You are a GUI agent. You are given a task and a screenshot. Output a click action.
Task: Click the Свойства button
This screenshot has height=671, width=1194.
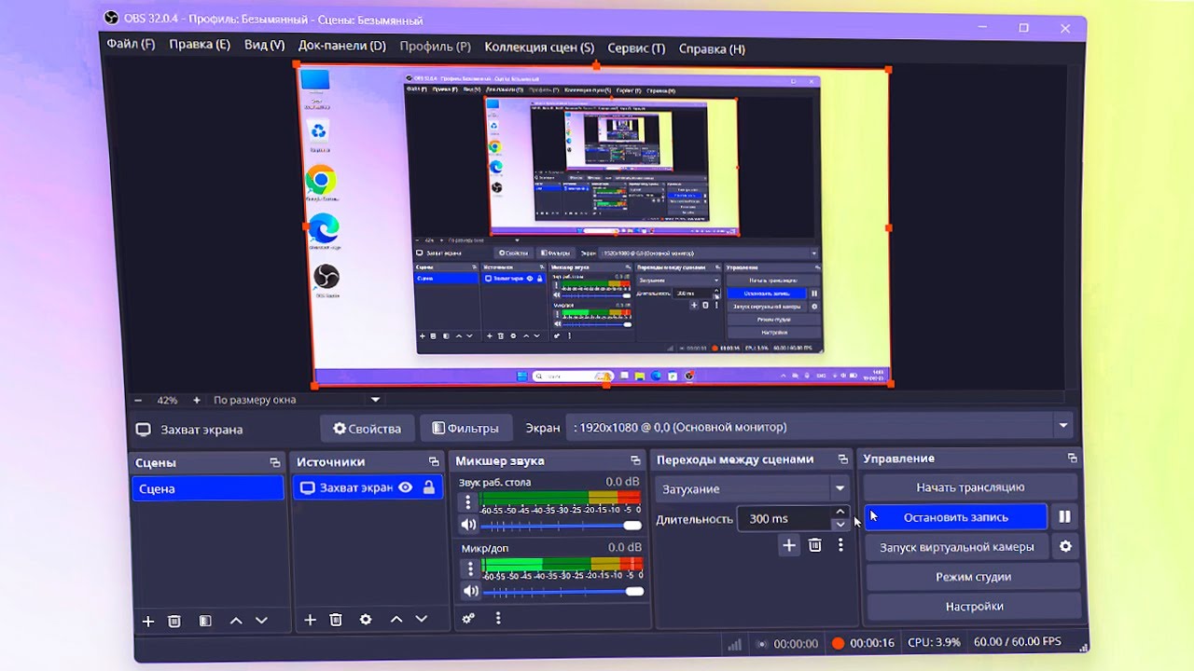(x=367, y=429)
